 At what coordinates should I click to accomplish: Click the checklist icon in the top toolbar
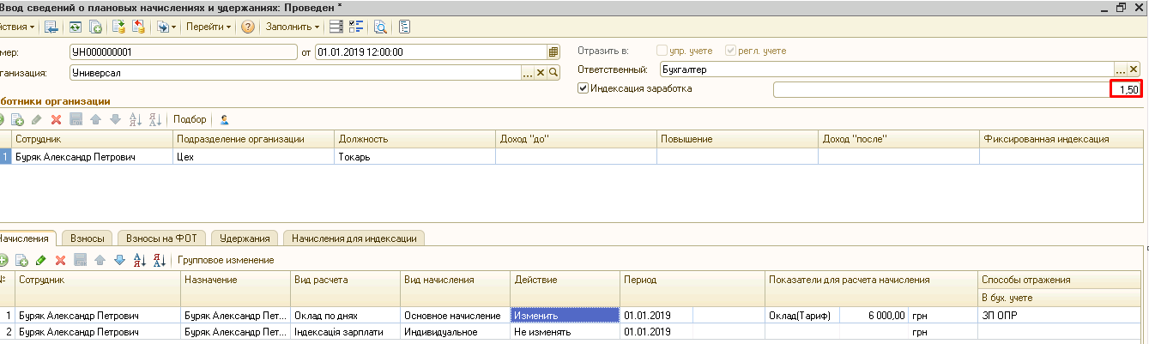[x=357, y=27]
